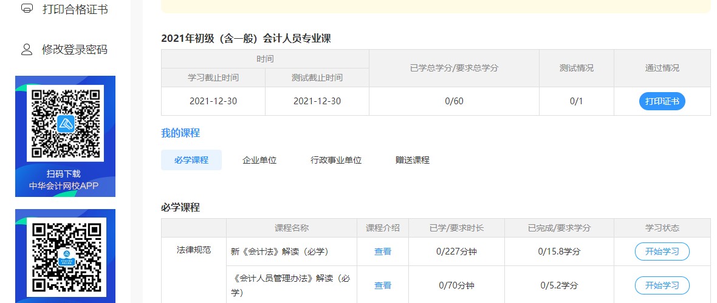Start learning 新《会计法》解读 with 开始学习

tap(662, 251)
